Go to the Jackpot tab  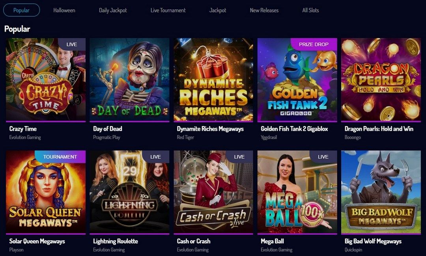pos(218,10)
